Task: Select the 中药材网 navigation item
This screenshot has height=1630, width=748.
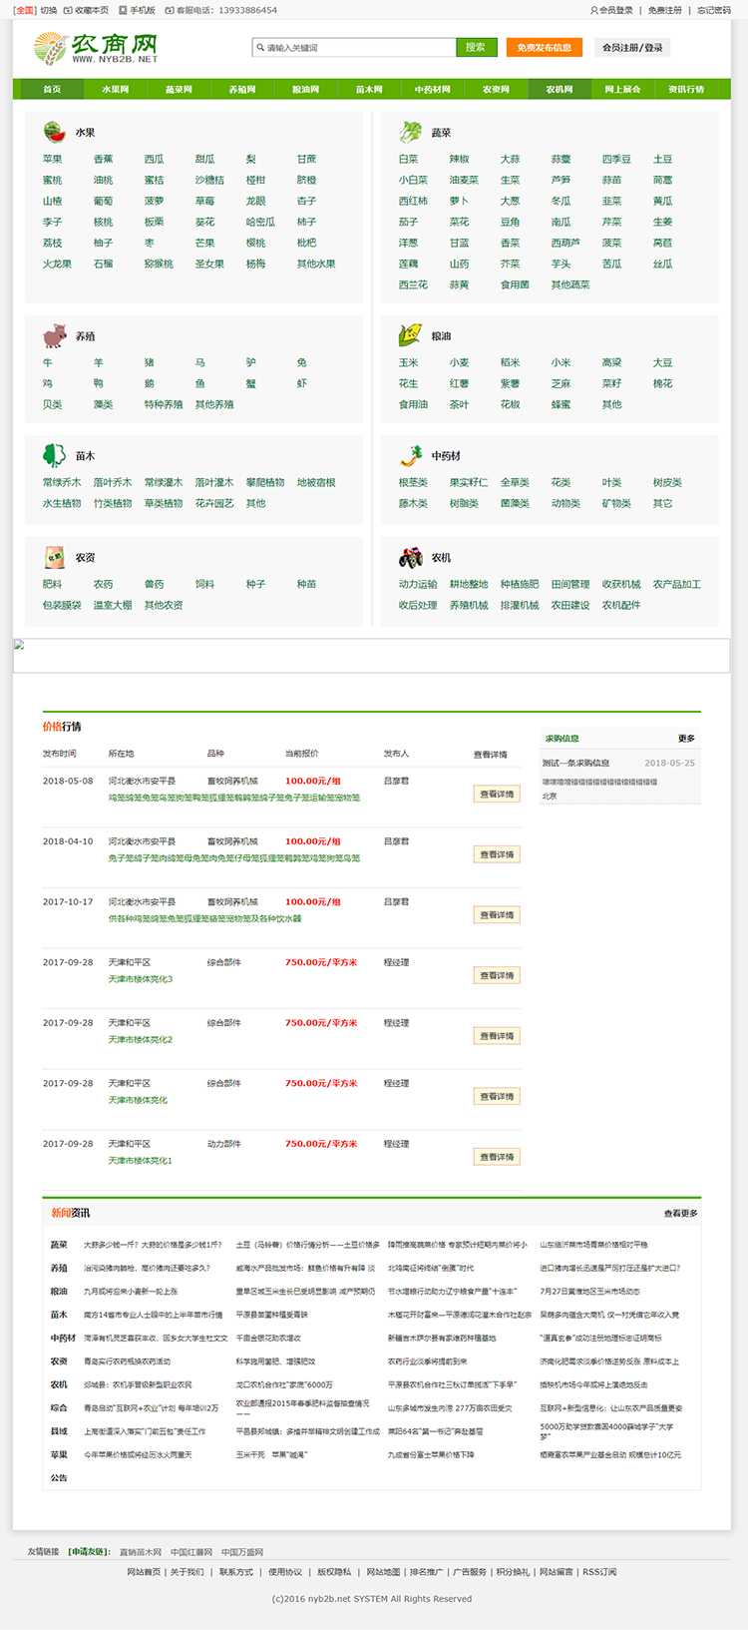Action: [x=432, y=89]
